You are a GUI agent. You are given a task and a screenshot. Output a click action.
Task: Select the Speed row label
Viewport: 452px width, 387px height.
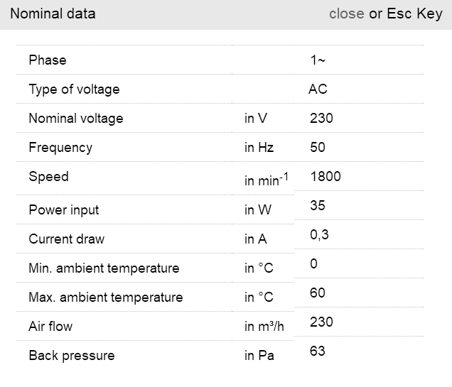[x=49, y=177]
